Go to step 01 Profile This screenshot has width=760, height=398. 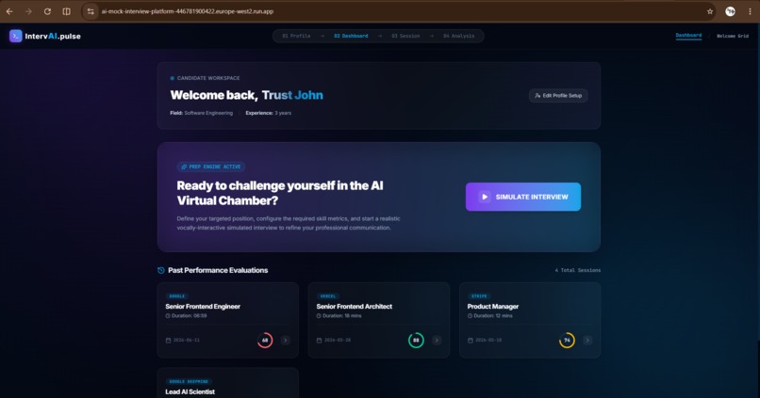pos(296,36)
